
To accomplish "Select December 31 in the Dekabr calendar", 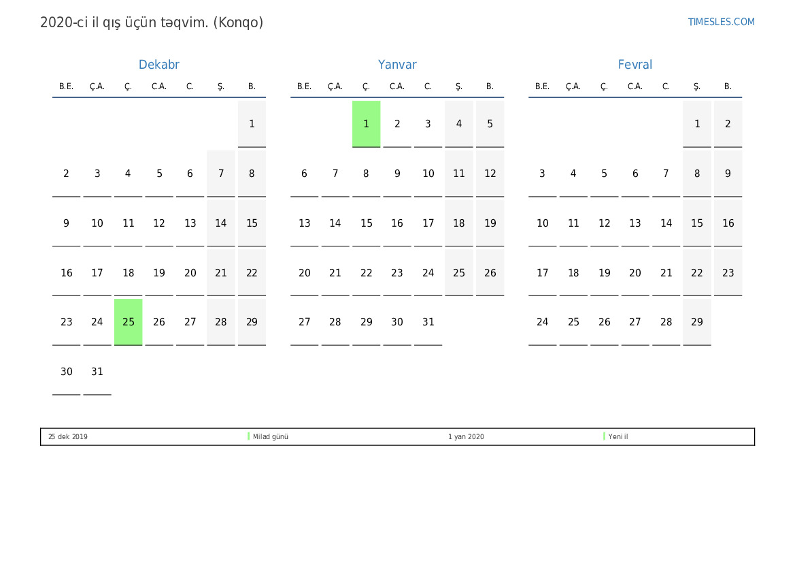I will pos(97,372).
